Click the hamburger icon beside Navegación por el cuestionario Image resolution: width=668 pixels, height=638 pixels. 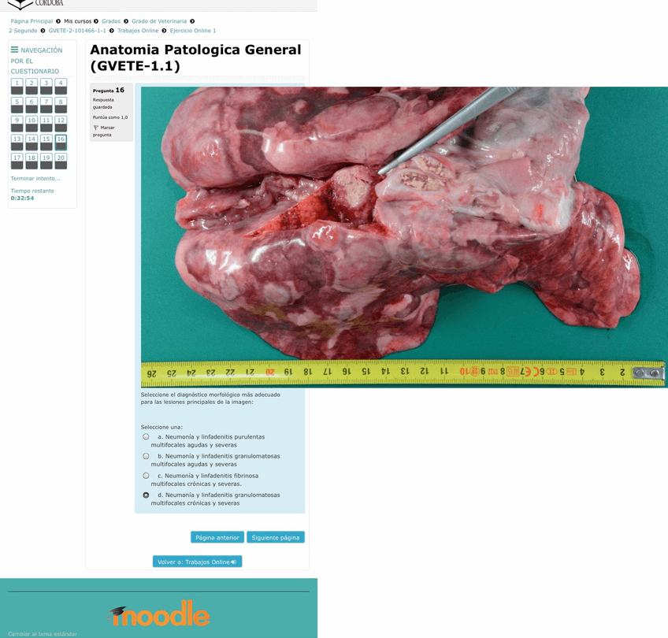[14, 50]
